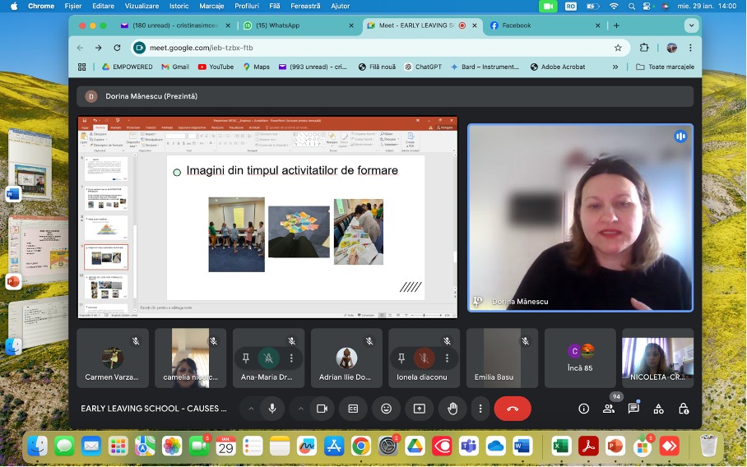Image resolution: width=747 pixels, height=467 pixels.
Task: Raise your hand in the meeting
Action: [x=452, y=409]
